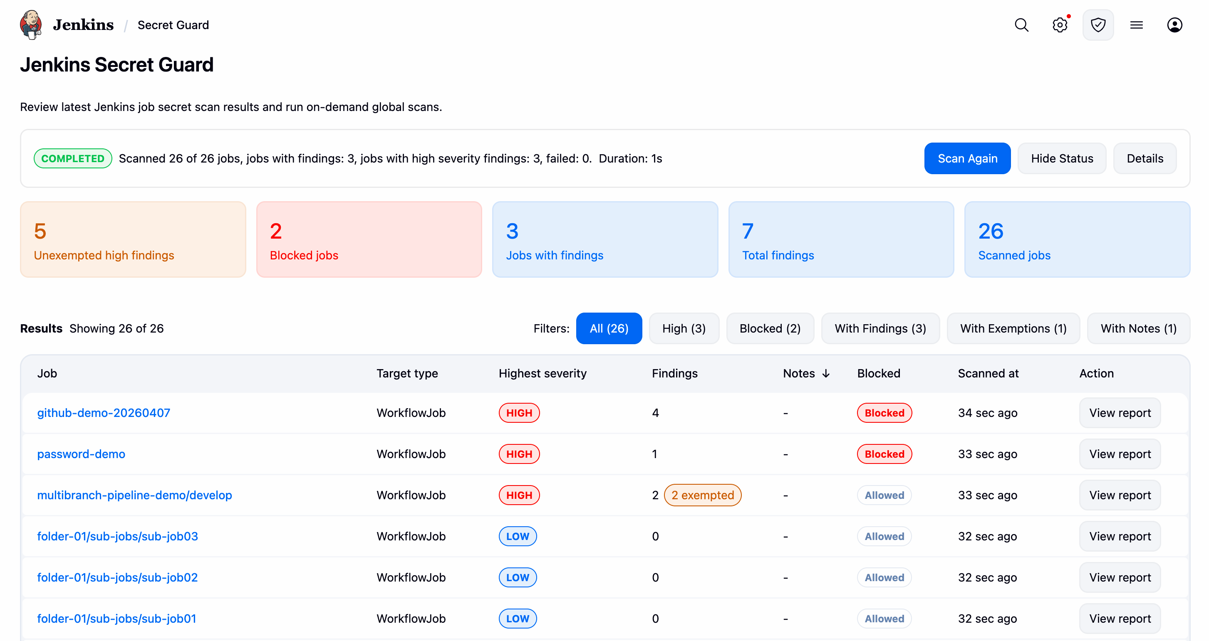
Task: Open the github-demo-20260407 job link
Action: pyautogui.click(x=103, y=413)
